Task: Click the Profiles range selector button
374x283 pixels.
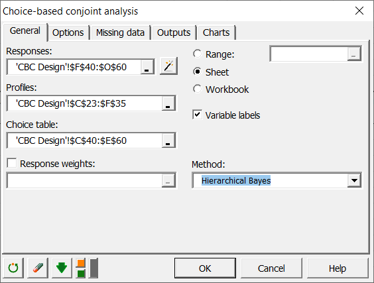Action: pyautogui.click(x=168, y=103)
